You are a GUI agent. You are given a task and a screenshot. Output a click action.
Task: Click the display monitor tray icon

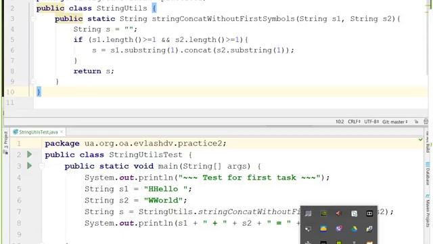click(x=309, y=229)
